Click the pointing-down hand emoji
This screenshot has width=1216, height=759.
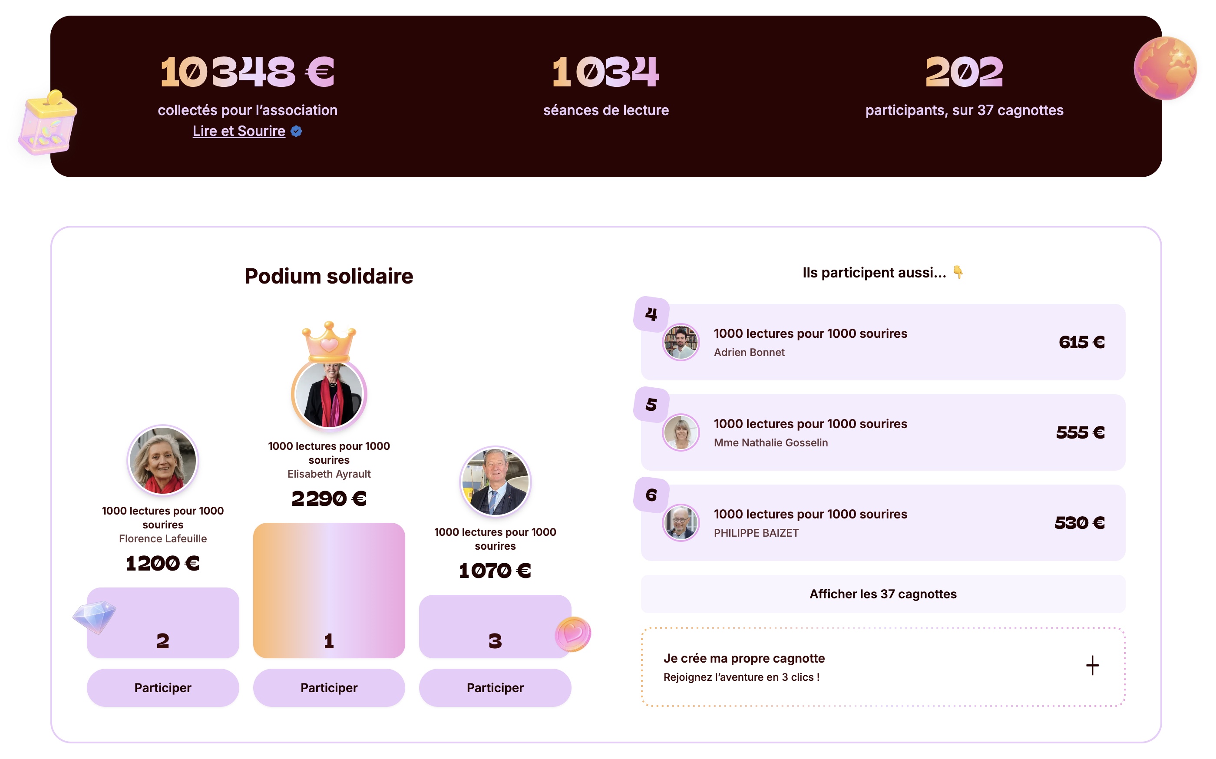click(x=958, y=272)
